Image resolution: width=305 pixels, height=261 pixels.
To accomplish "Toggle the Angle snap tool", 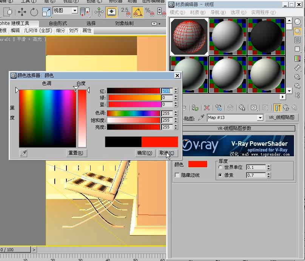I will (137, 12).
